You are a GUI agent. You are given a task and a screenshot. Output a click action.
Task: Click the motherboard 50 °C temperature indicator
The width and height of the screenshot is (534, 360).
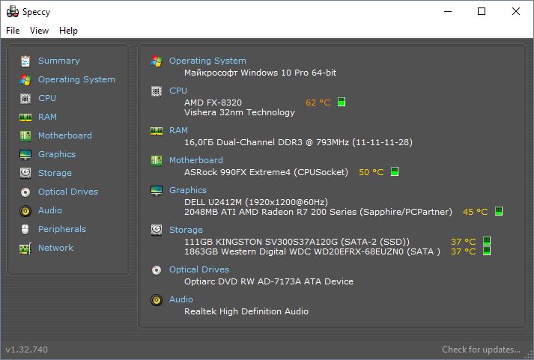395,171
